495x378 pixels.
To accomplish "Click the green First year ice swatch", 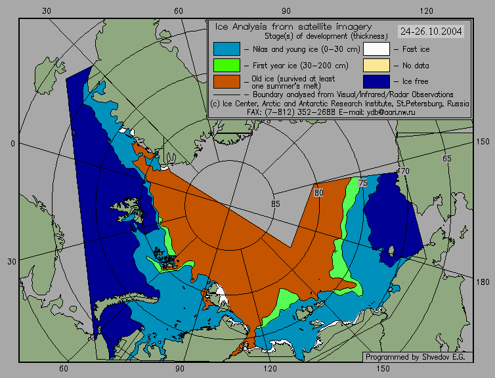I will 226,66.
